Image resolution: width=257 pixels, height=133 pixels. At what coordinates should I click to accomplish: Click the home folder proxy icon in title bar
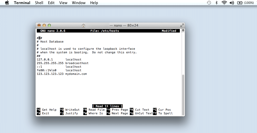pos(83,25)
